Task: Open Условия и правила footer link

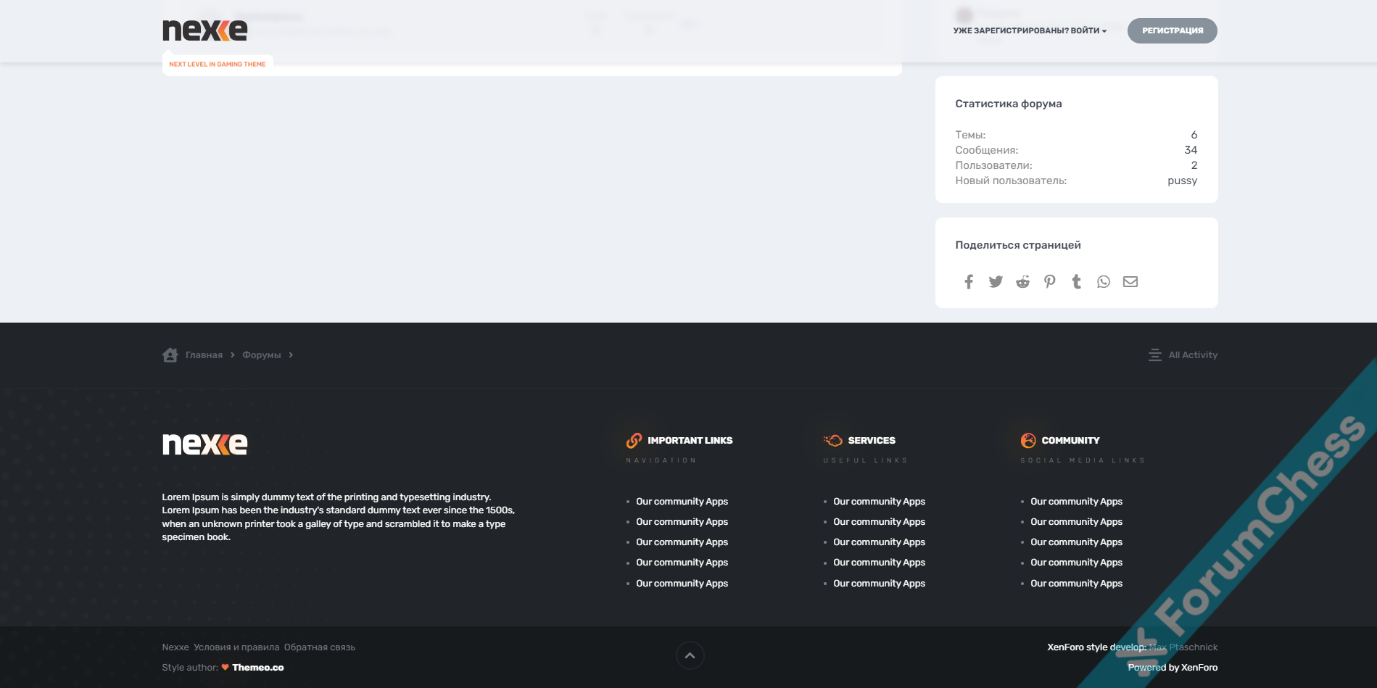Action: tap(236, 647)
